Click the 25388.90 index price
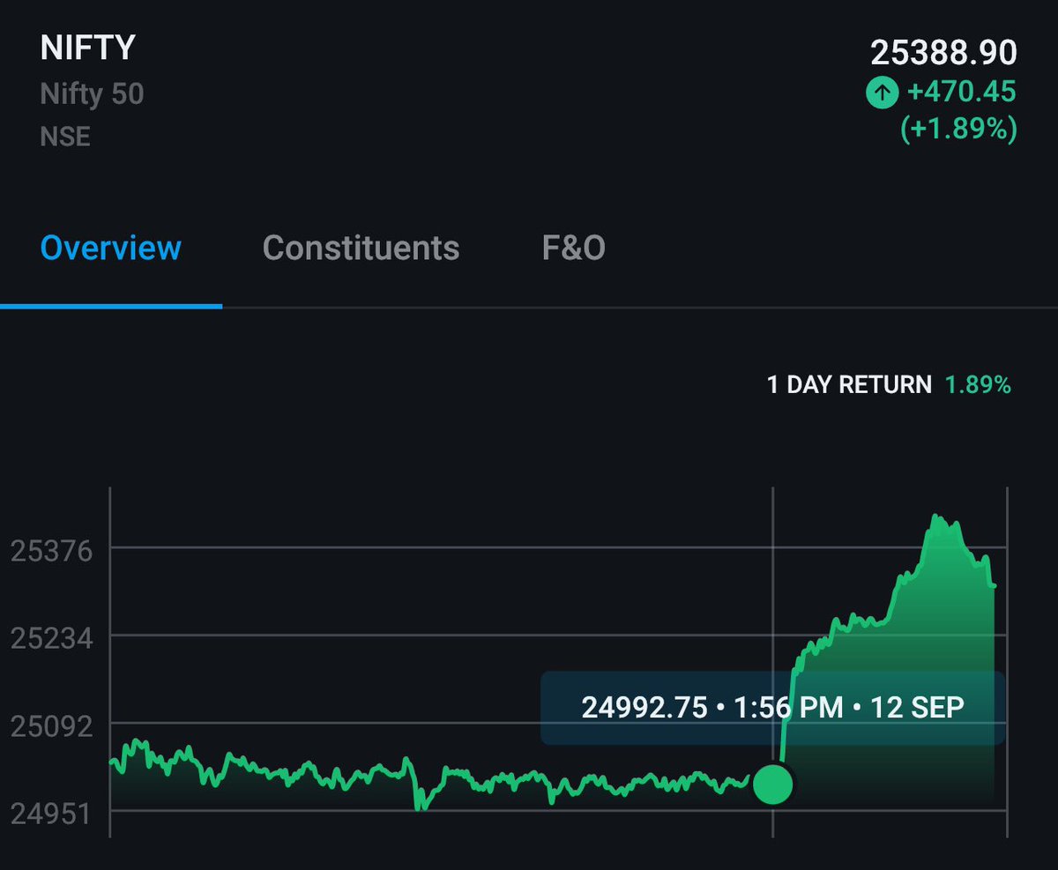Image resolution: width=1058 pixels, height=870 pixels. [x=943, y=53]
